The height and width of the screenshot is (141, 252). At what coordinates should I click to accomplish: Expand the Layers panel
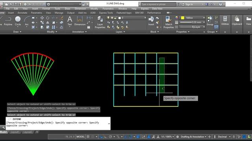pyautogui.click(x=120, y=32)
